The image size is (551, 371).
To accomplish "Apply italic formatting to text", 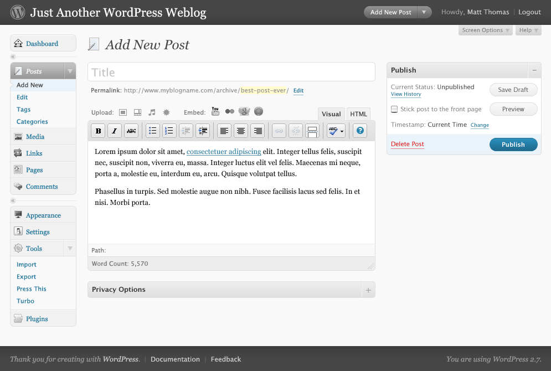I will (x=115, y=131).
